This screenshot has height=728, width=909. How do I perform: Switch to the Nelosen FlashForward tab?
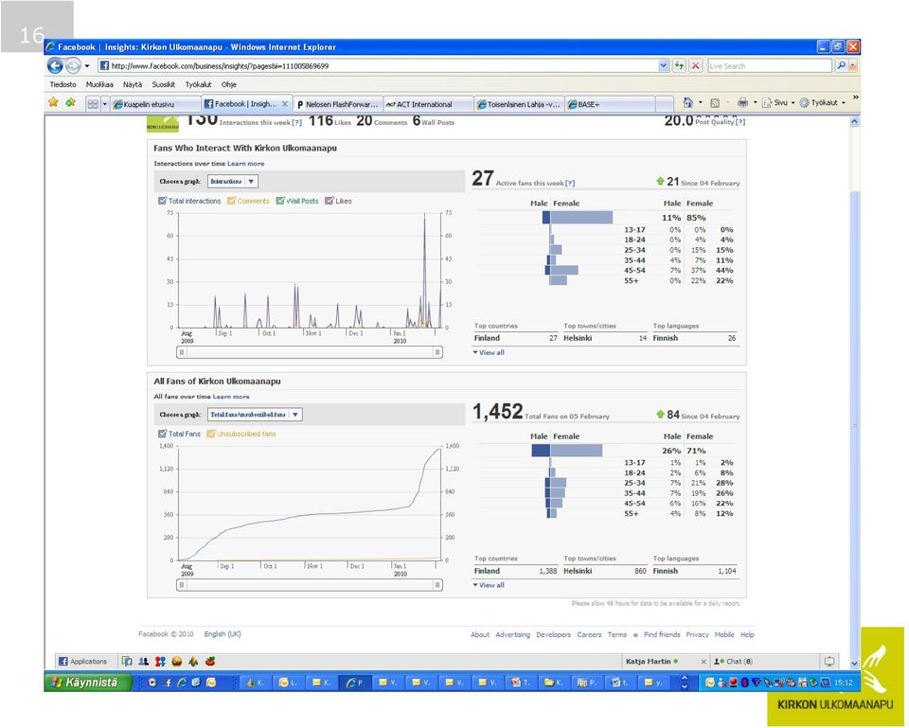tap(338, 104)
